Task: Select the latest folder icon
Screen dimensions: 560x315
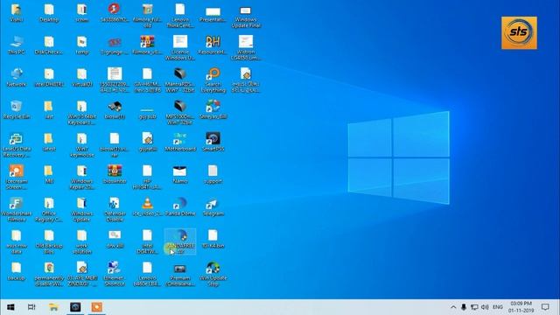Action: (x=49, y=143)
